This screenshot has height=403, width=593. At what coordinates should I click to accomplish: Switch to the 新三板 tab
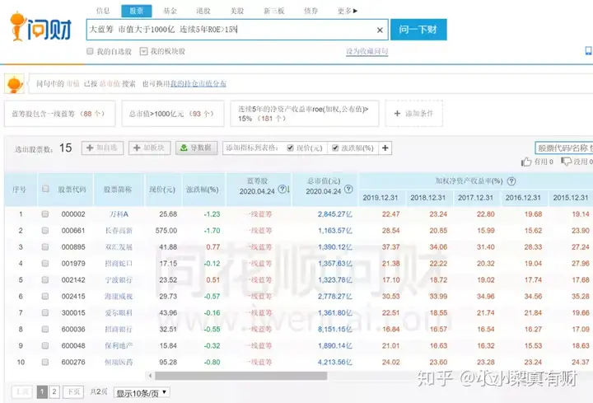pyautogui.click(x=273, y=11)
